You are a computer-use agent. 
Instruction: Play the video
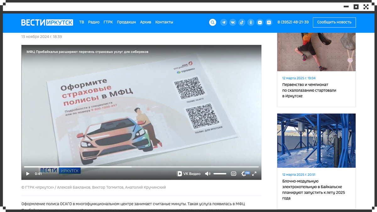[x=28, y=174]
